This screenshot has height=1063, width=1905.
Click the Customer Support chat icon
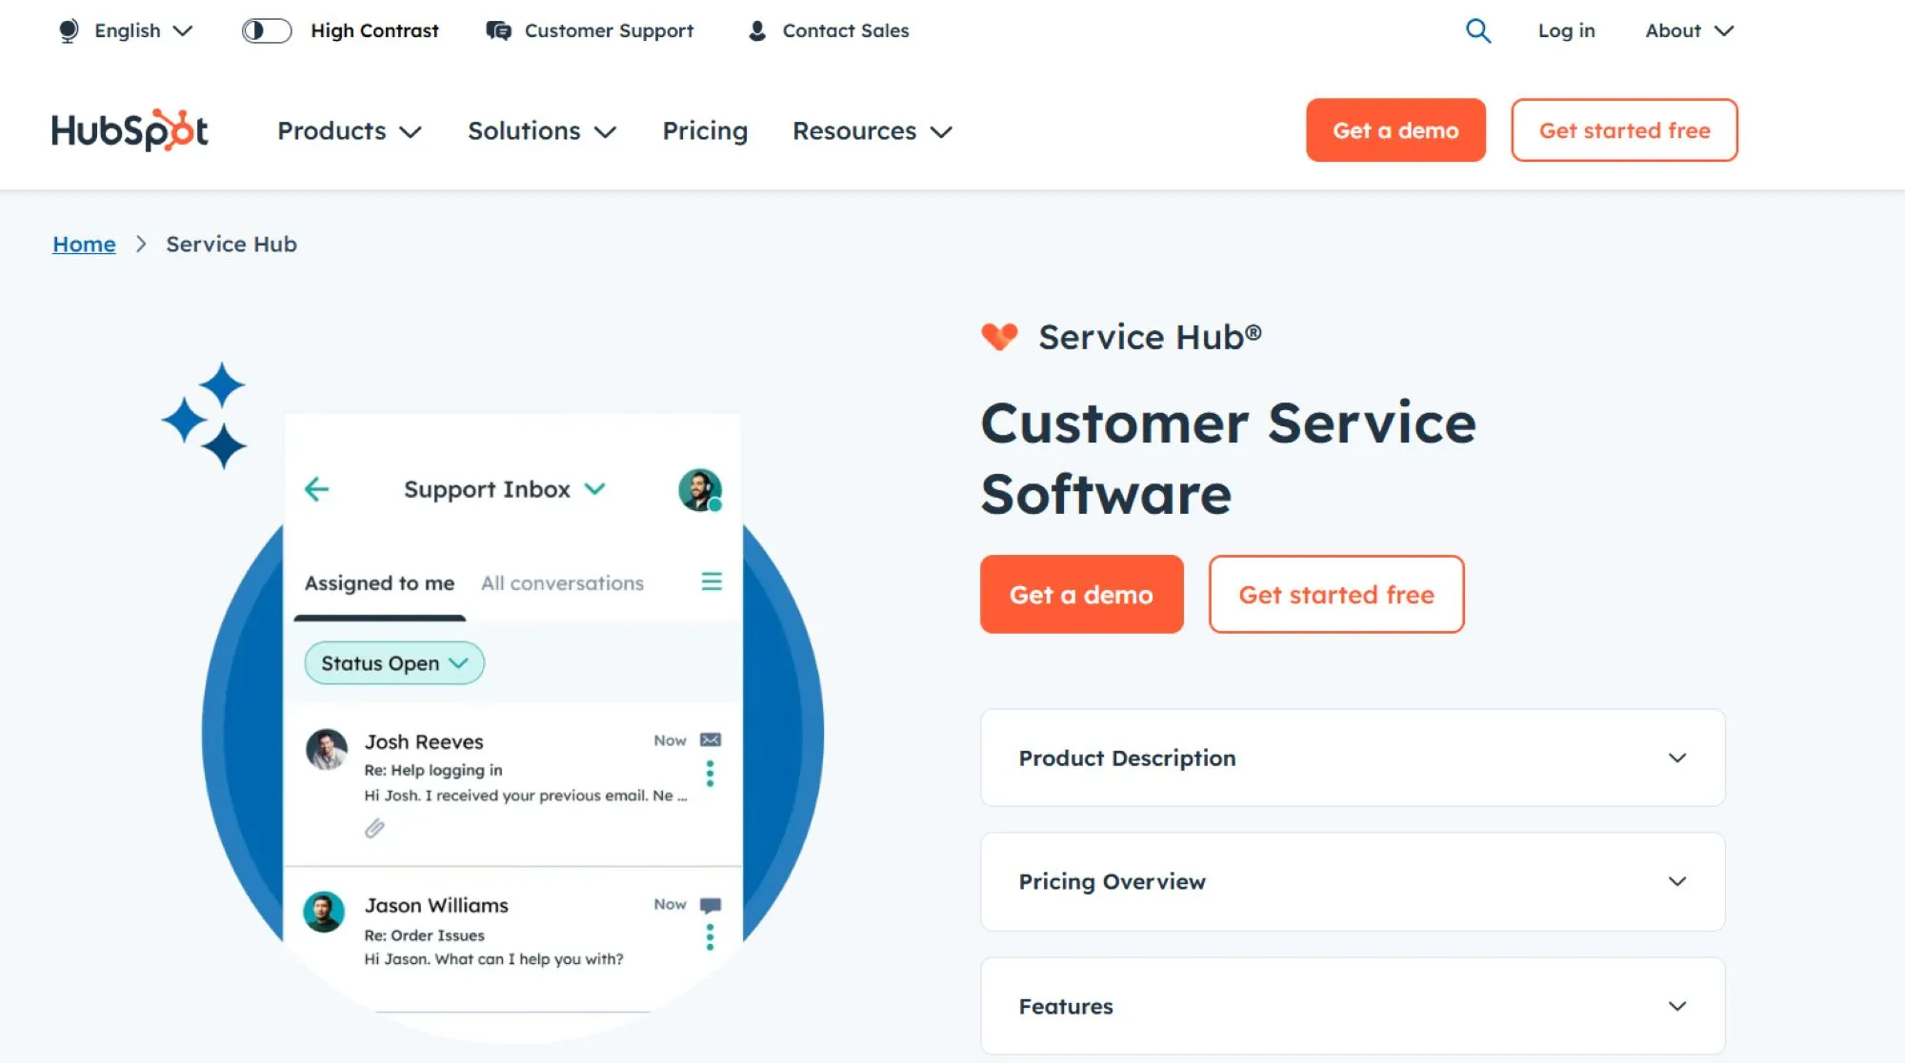(x=498, y=30)
